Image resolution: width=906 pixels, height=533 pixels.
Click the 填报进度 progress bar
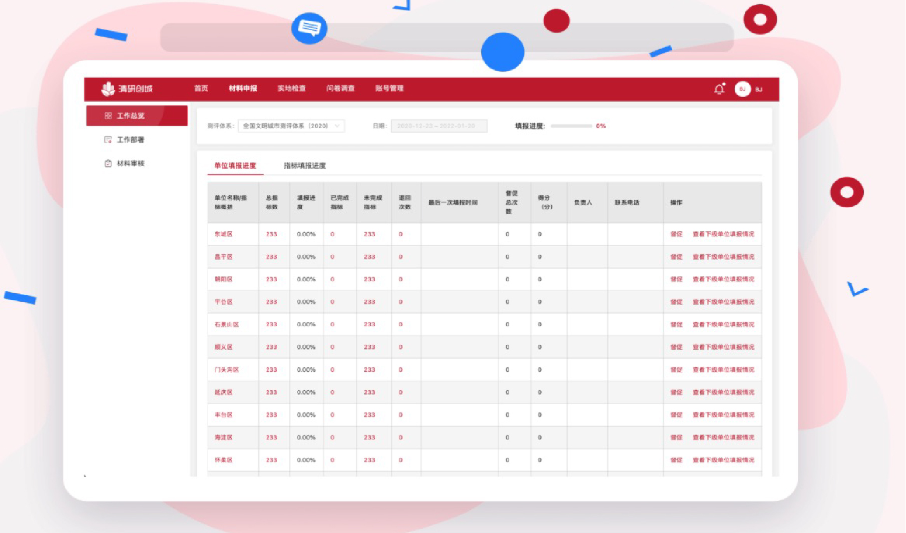571,126
